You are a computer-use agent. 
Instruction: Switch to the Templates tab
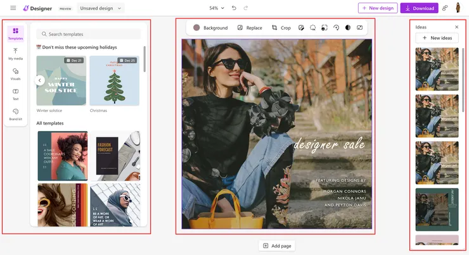[x=15, y=34]
